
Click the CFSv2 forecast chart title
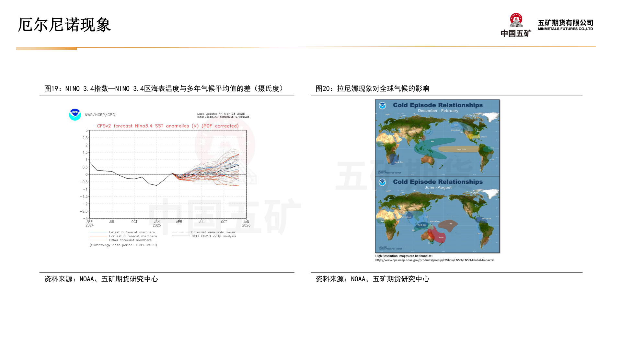click(168, 126)
